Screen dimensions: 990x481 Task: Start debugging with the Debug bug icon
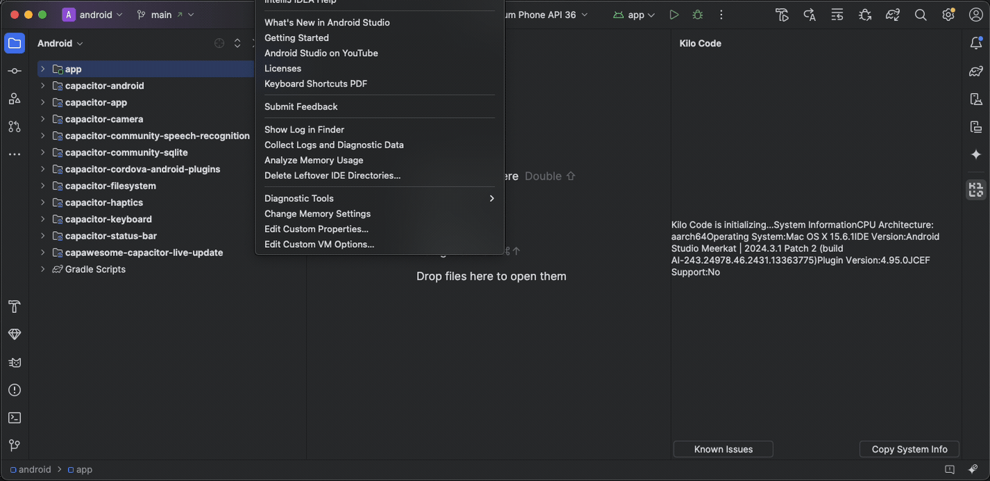pyautogui.click(x=697, y=15)
